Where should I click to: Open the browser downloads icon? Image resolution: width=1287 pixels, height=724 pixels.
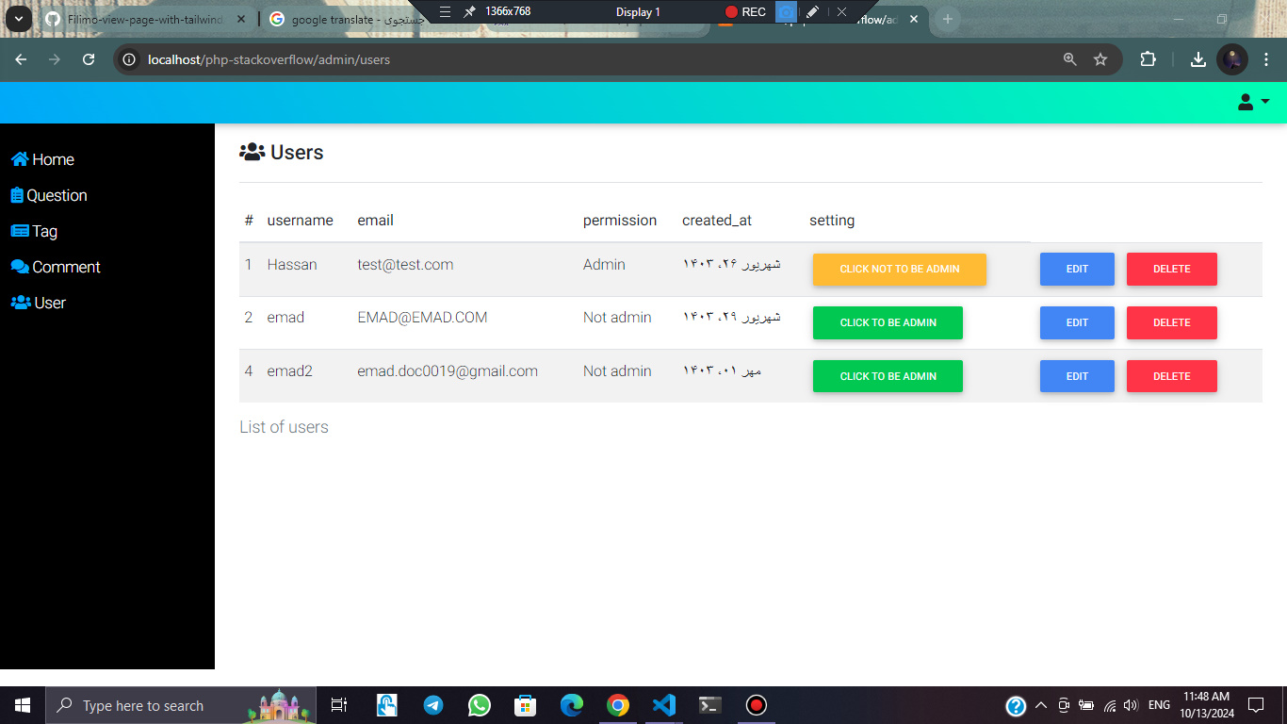click(1198, 59)
